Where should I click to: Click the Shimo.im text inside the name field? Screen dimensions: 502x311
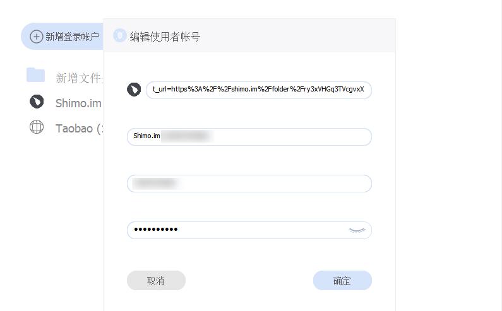click(146, 136)
